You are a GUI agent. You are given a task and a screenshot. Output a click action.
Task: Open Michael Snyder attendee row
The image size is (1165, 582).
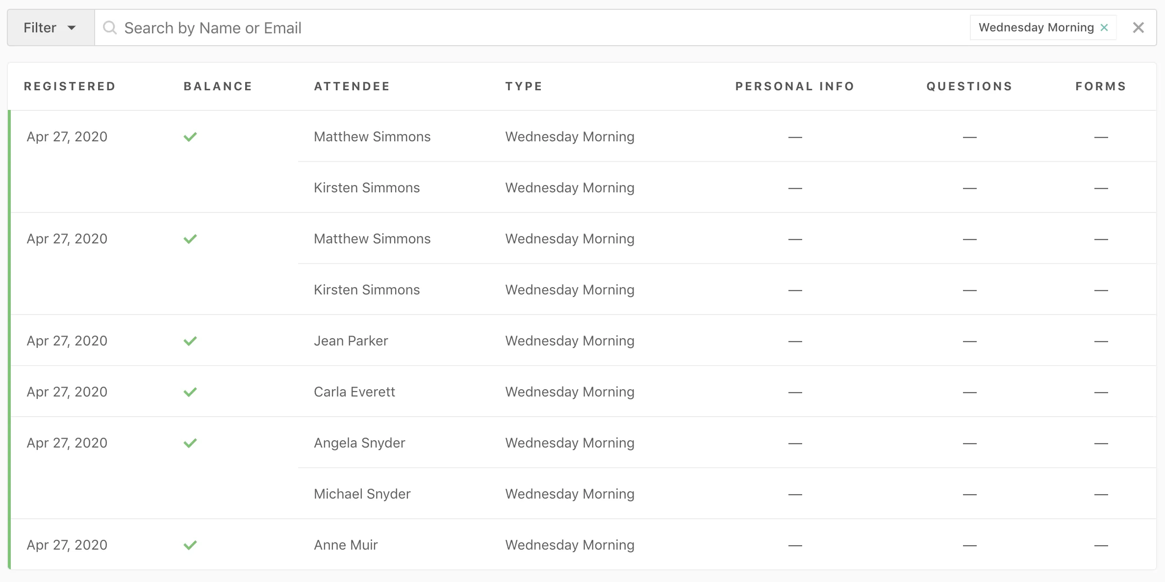point(362,494)
